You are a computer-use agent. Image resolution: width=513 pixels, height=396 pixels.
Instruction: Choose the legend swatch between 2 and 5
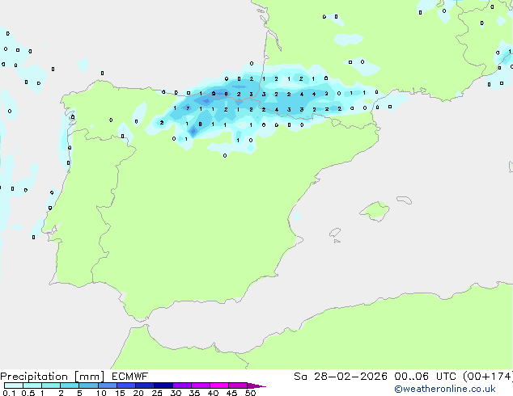tap(70, 385)
